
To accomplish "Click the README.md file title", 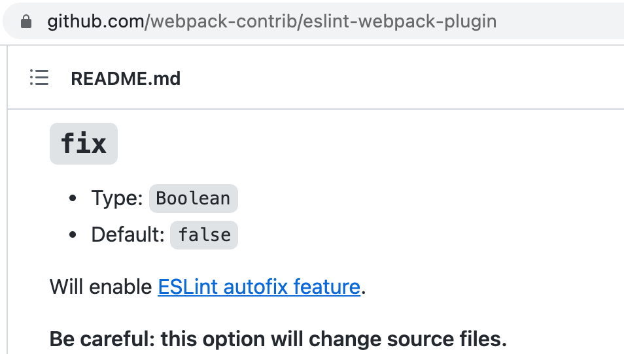I will [126, 78].
